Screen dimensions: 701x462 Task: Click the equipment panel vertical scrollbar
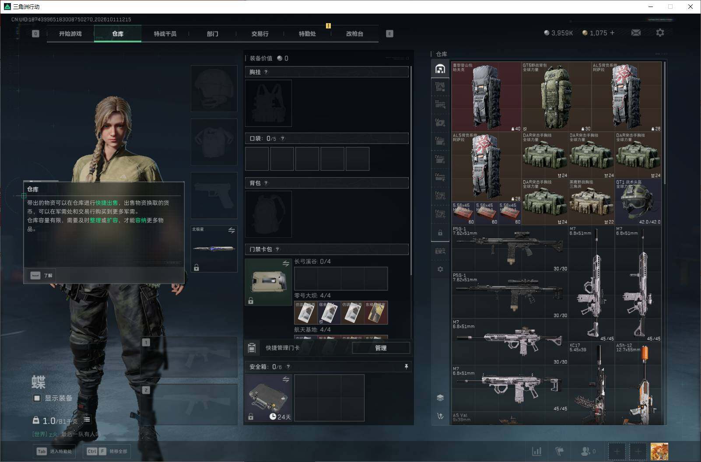click(x=411, y=171)
